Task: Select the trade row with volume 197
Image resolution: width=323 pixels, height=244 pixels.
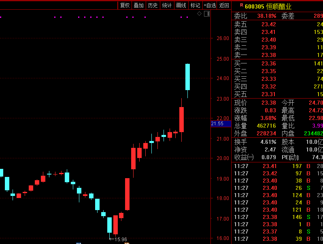Action: pos(277,166)
